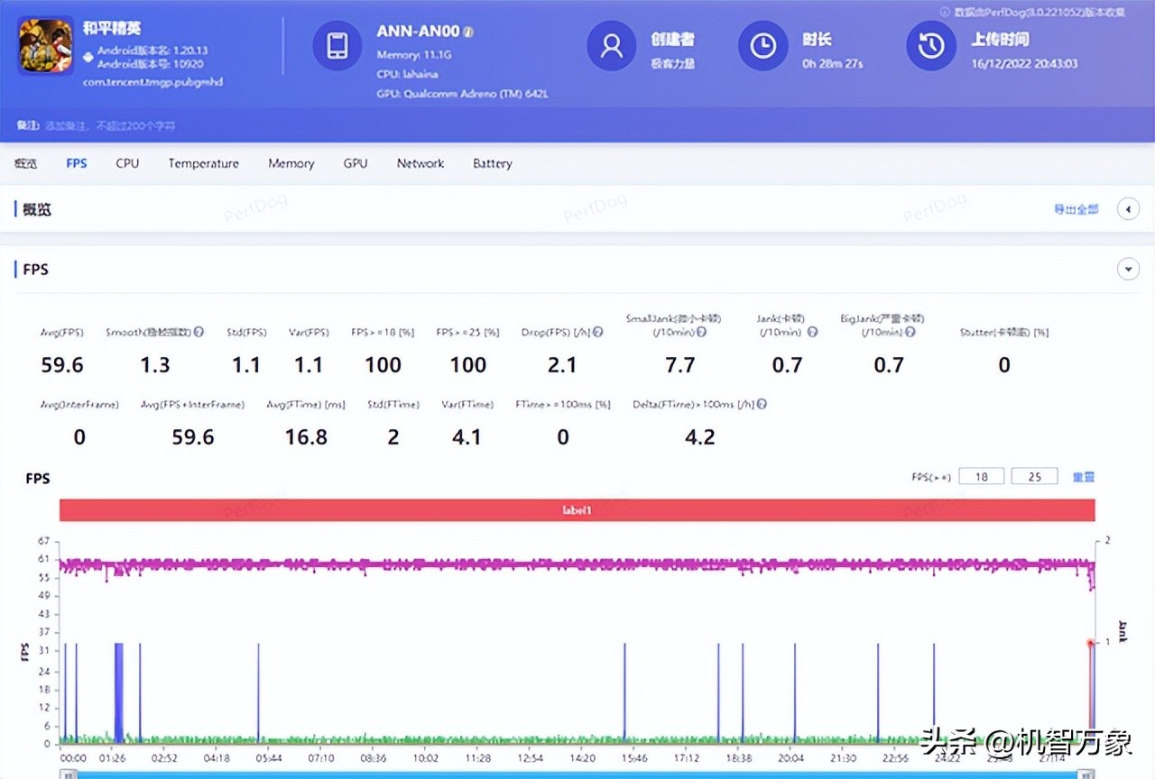The image size is (1155, 779).
Task: Open help icon next to Smooth metric
Action: pos(199,332)
